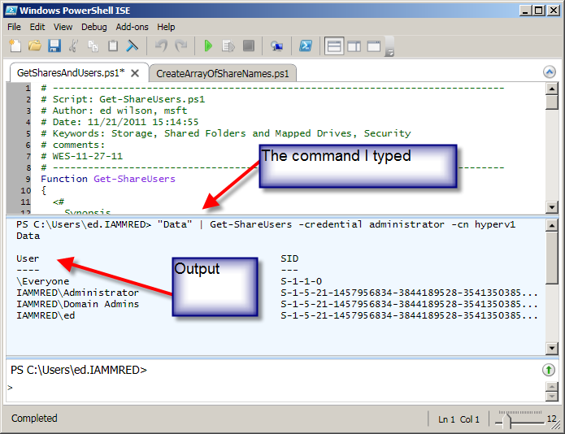Open a script with the folder icon
565x434 pixels.
tap(35, 46)
